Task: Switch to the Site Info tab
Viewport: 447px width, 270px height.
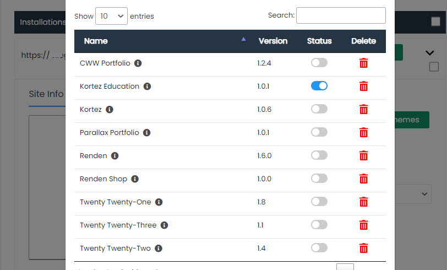Action: pos(46,94)
